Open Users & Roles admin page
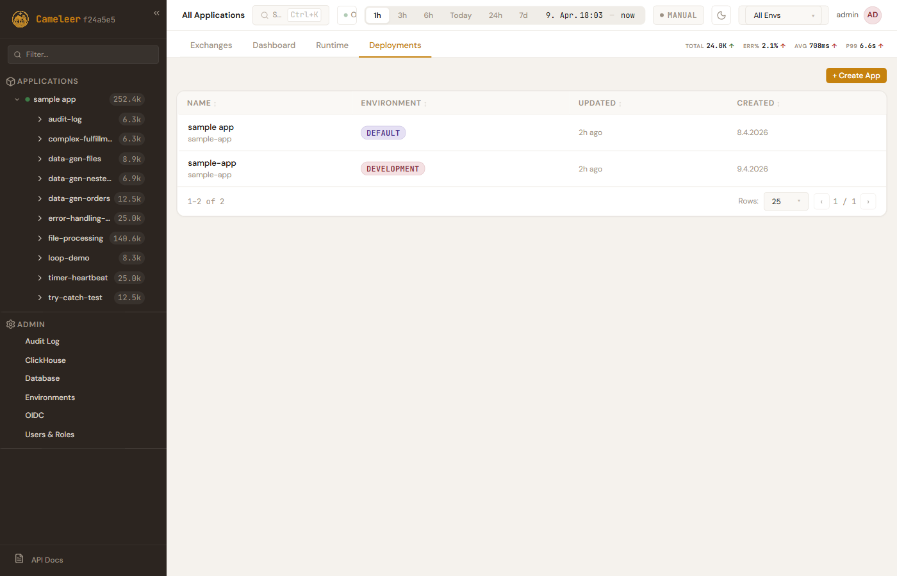The width and height of the screenshot is (897, 576). [49, 435]
